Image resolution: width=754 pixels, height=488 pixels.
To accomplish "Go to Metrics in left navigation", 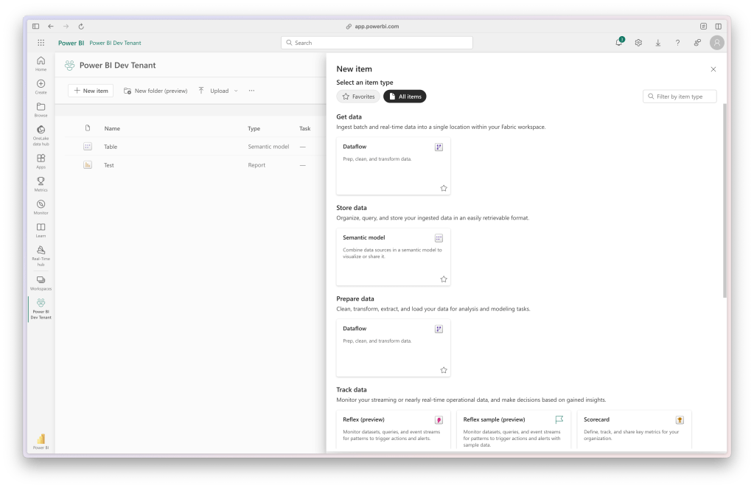I will (x=41, y=184).
